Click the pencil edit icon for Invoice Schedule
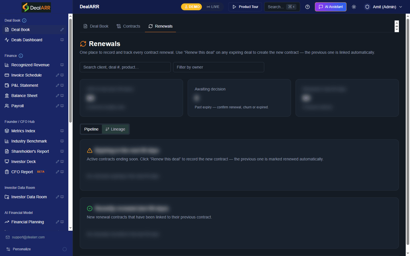The image size is (410, 256). pyautogui.click(x=58, y=75)
